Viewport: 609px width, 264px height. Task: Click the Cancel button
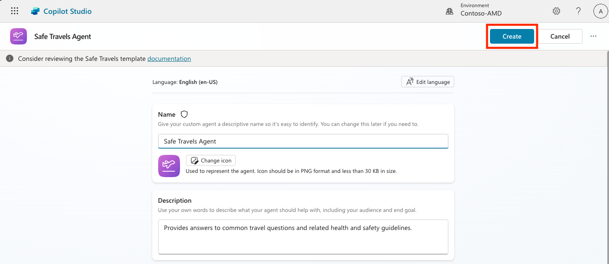[560, 37]
